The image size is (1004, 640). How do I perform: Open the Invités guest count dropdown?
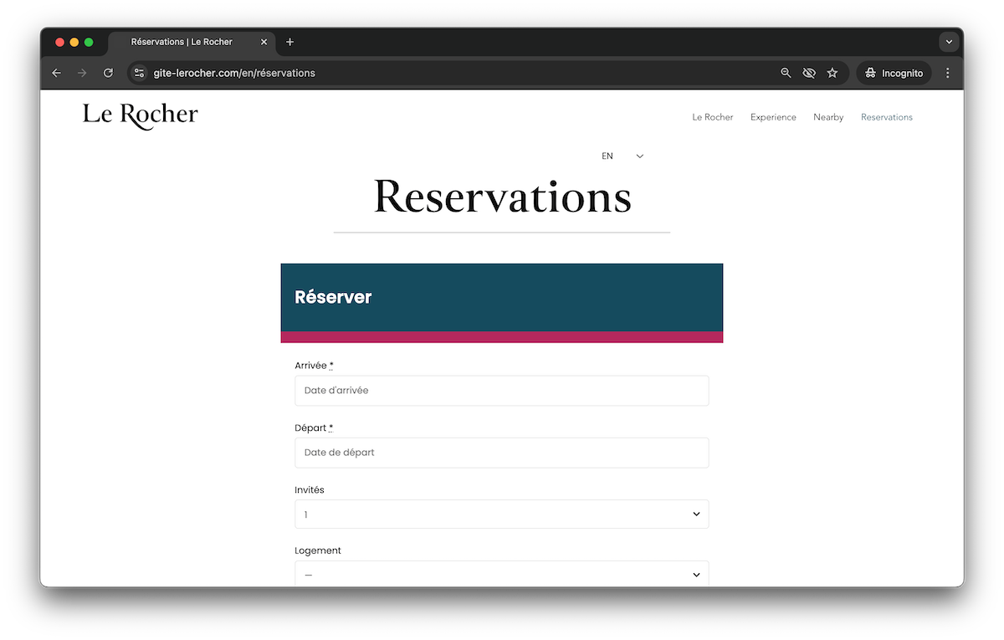click(x=501, y=515)
